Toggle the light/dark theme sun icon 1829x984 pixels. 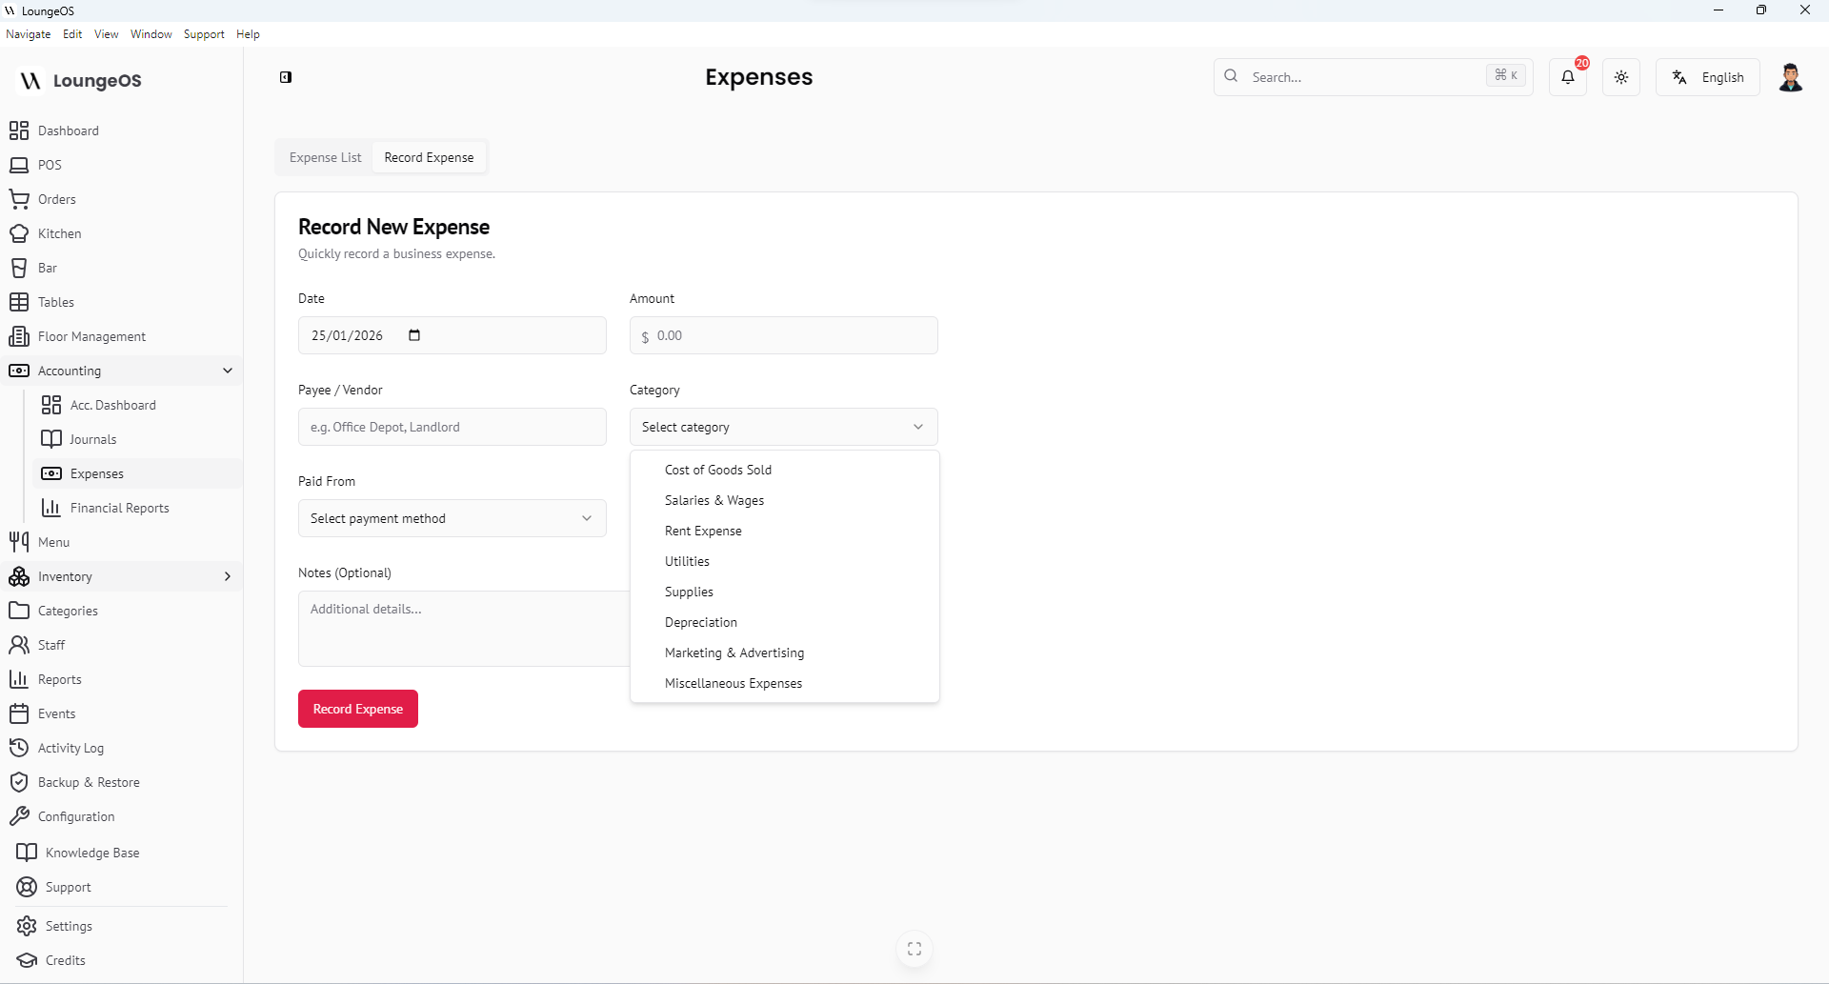[x=1621, y=77]
